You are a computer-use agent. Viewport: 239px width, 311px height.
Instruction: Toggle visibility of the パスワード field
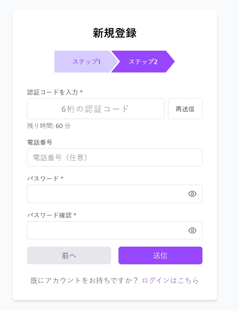pyautogui.click(x=192, y=194)
